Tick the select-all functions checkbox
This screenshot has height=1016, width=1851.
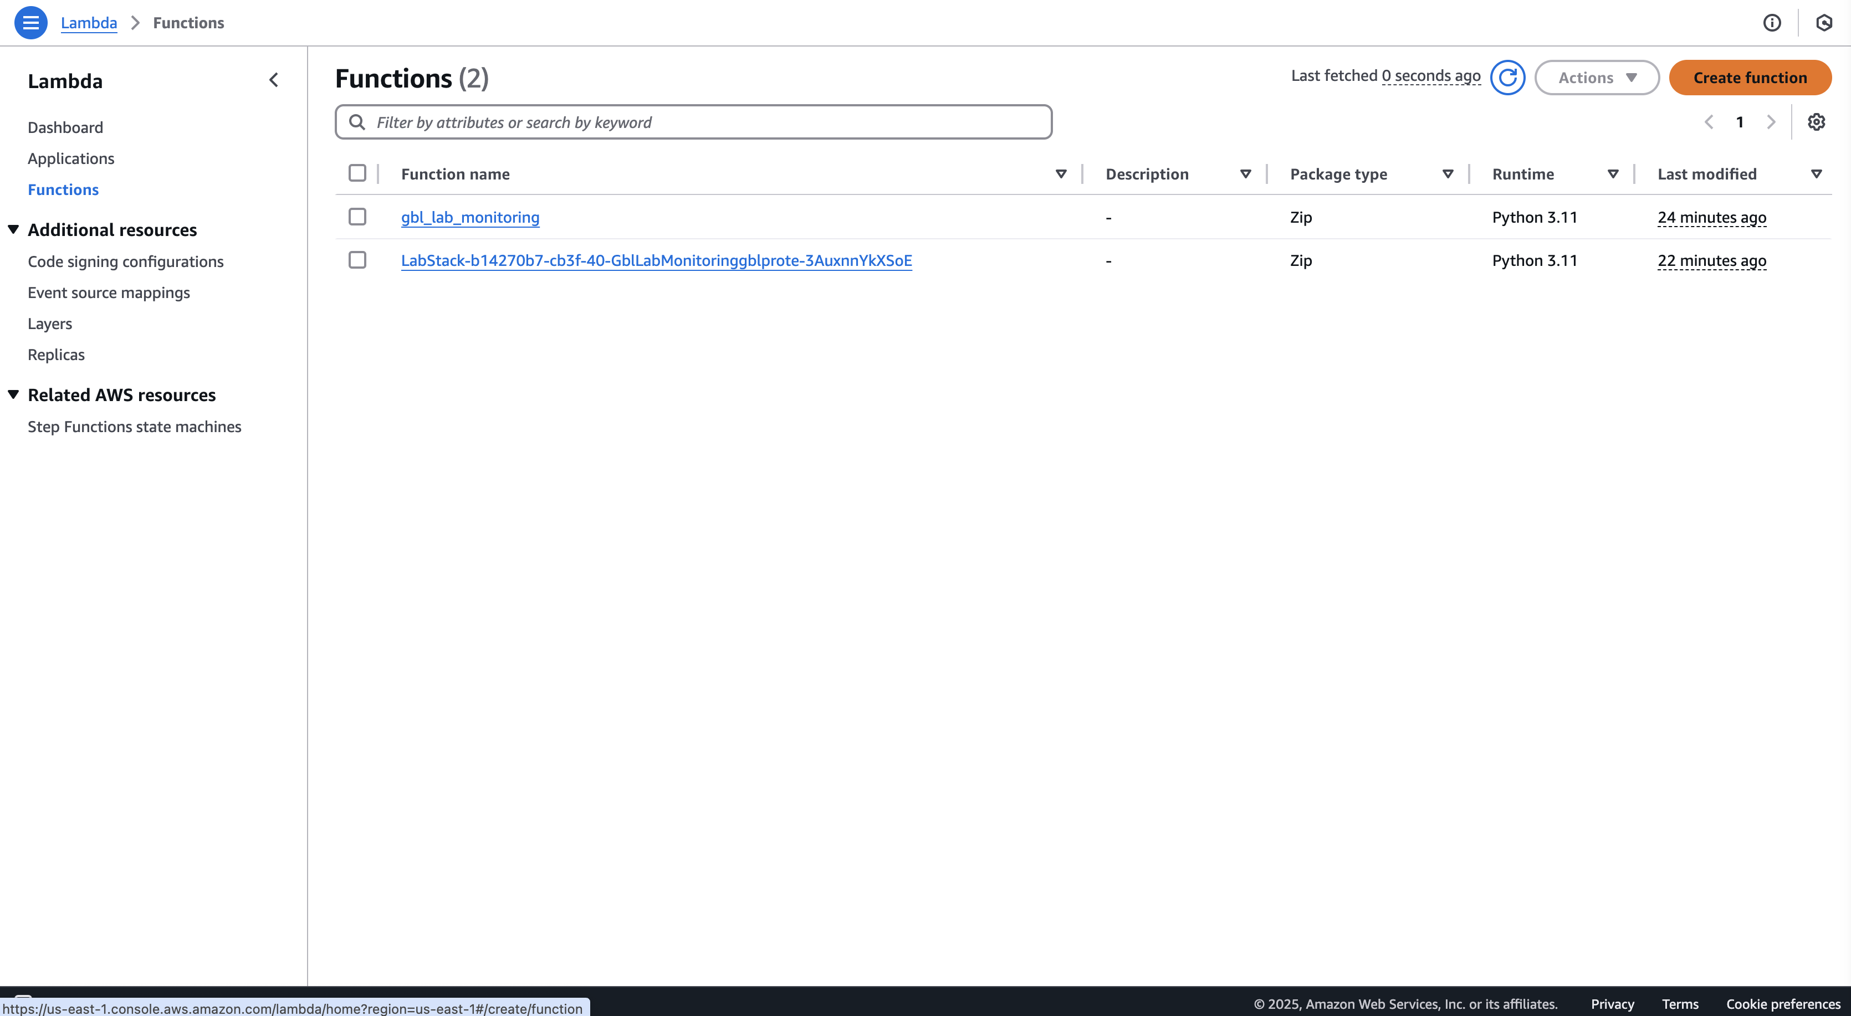(x=357, y=173)
